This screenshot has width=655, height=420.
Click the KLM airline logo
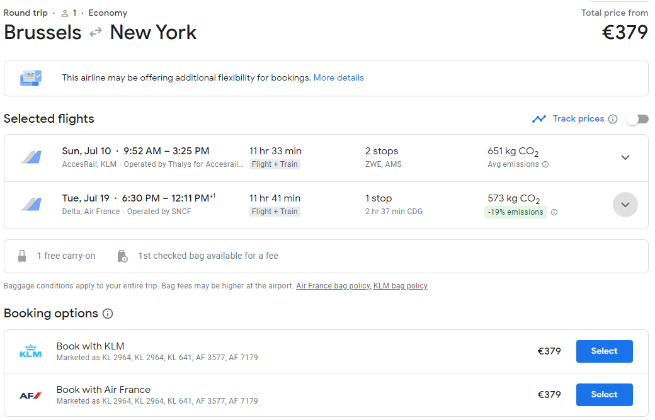[x=30, y=351]
